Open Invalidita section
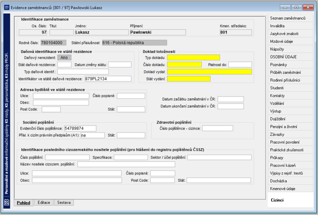This screenshot has width=318, height=215. tap(290, 26)
